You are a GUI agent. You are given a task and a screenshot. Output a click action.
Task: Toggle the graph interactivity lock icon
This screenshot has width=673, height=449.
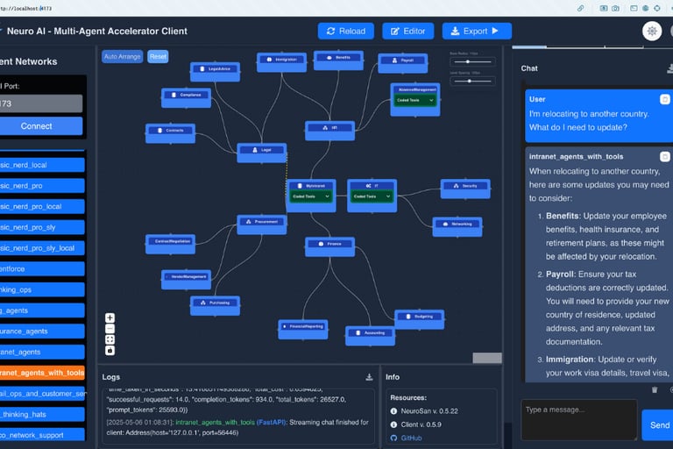click(110, 351)
